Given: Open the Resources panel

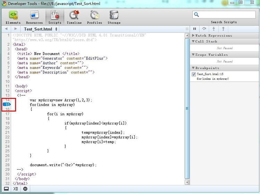Looking at the screenshot, I should pos(34,17).
